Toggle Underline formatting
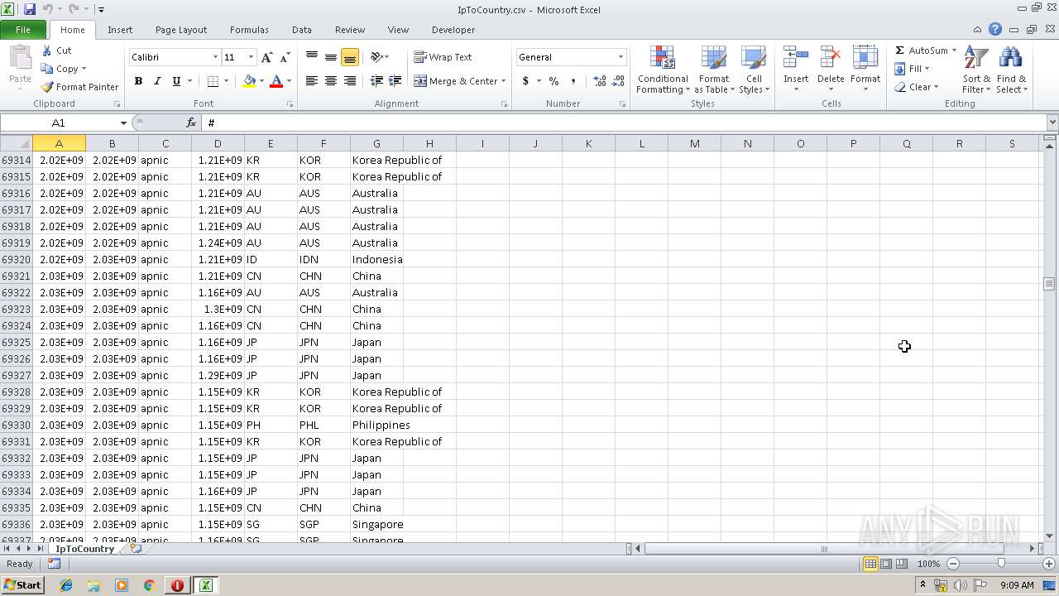The height and width of the screenshot is (596, 1059). click(176, 81)
